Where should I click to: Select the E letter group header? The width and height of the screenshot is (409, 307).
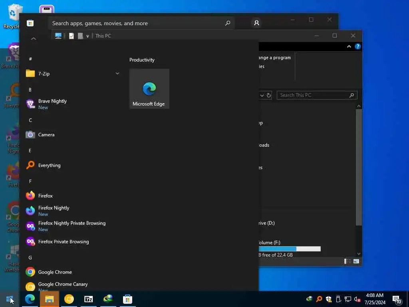[30, 151]
